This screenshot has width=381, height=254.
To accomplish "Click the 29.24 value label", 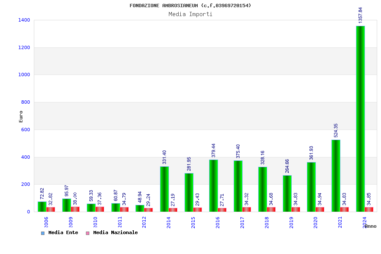I will (148, 200).
